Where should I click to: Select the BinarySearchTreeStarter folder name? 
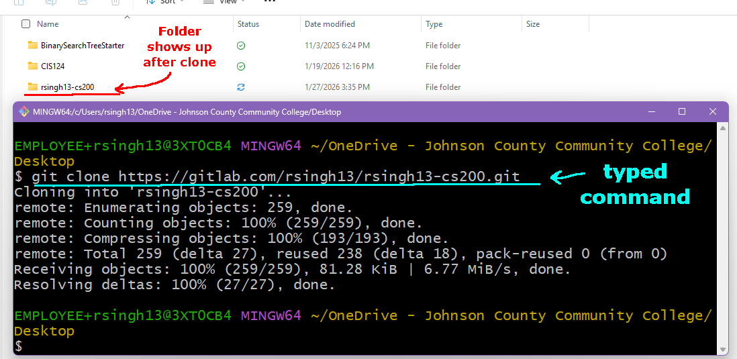83,46
